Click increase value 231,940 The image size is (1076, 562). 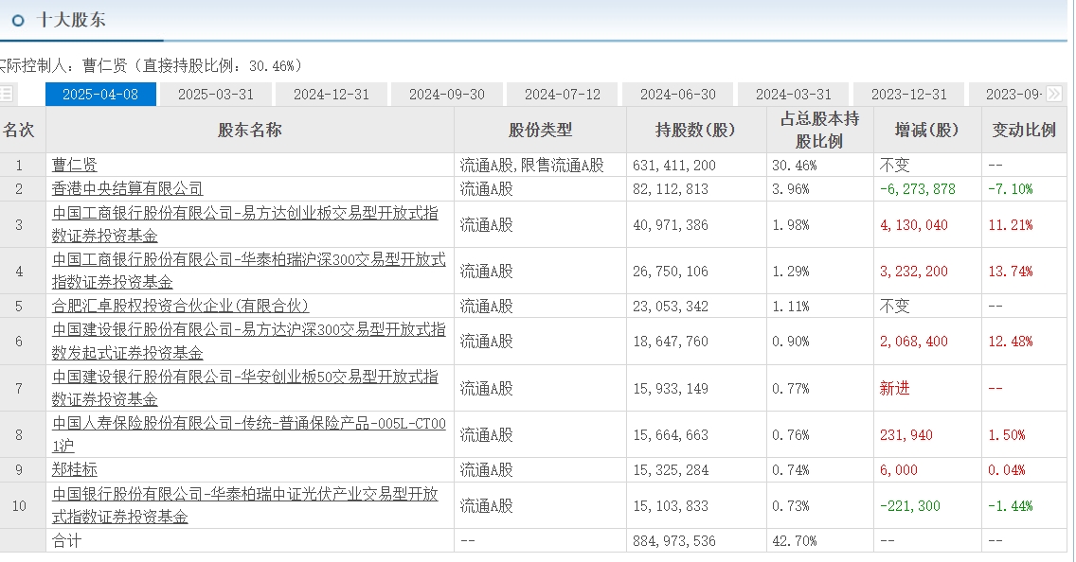906,435
